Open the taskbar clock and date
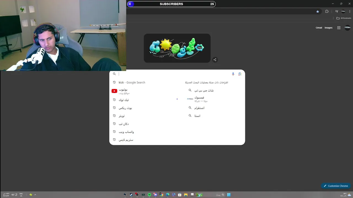Screen dimensions: 353x198 coord(6,195)
